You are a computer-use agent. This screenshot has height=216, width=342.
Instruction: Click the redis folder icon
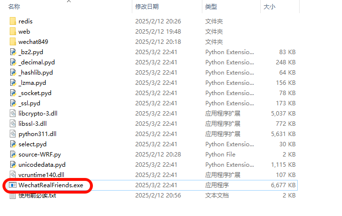coord(13,21)
